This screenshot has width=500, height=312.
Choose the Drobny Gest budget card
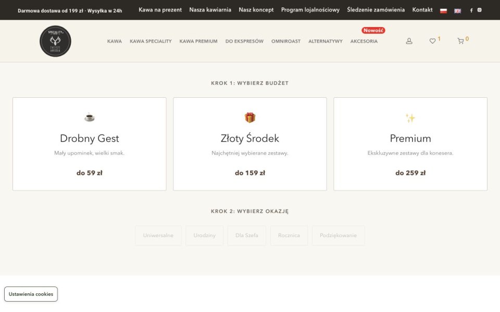[x=89, y=144]
